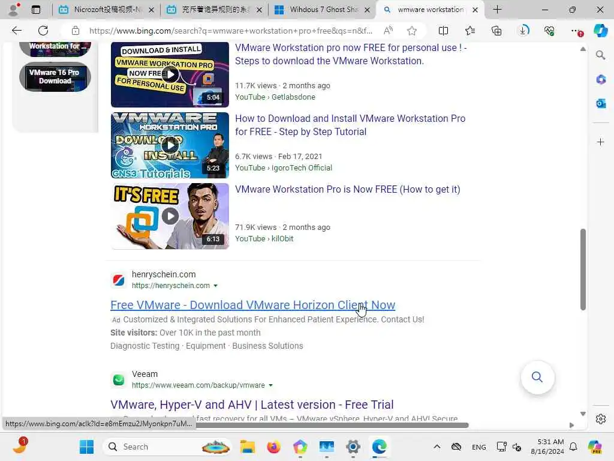Select VMware 16 Pro Download chip

pos(55,77)
